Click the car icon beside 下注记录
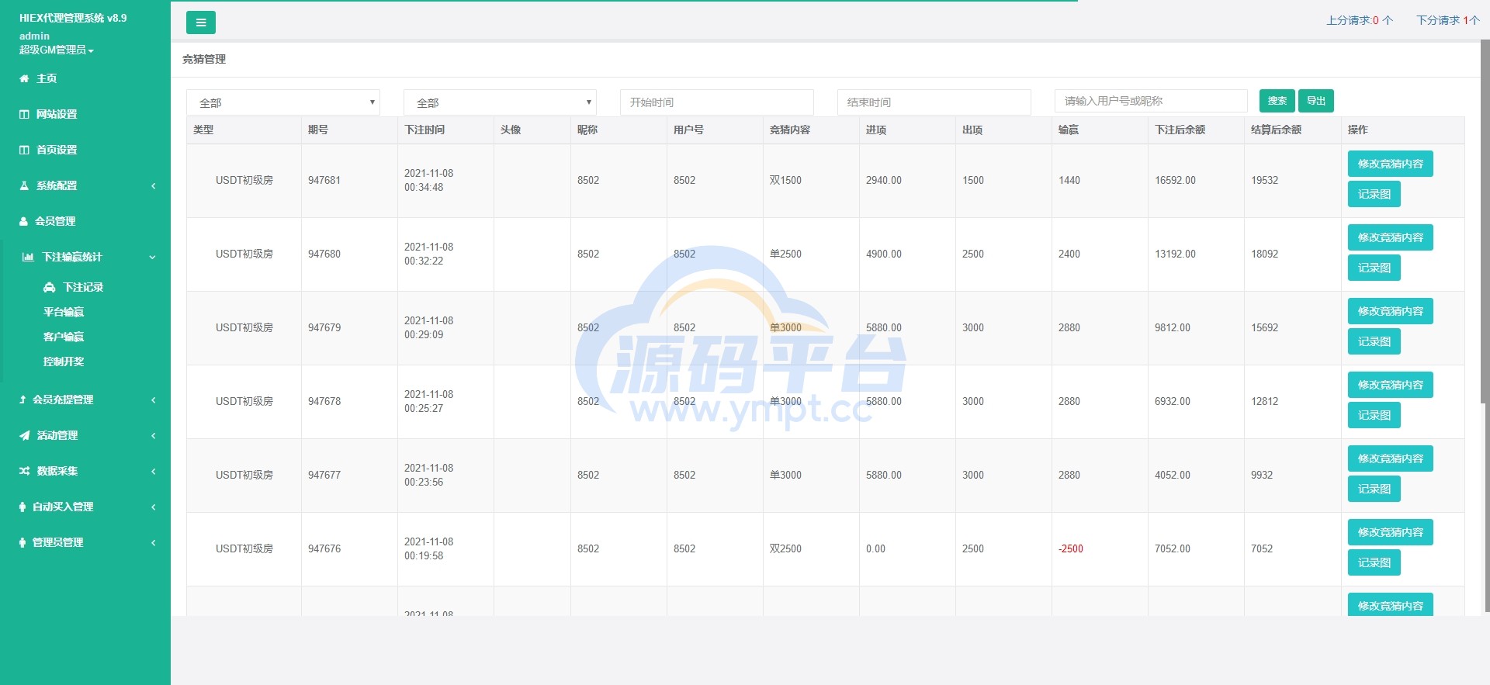 click(50, 287)
